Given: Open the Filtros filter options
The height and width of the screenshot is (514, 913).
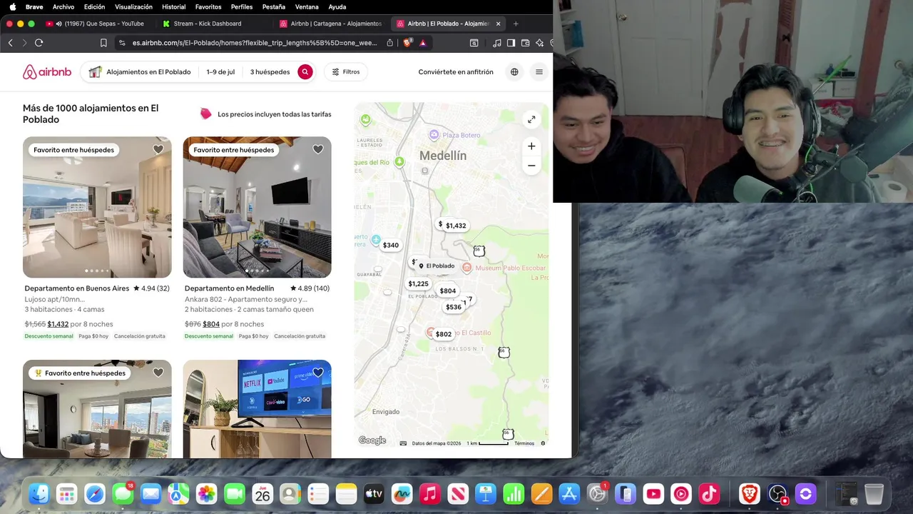Looking at the screenshot, I should click(346, 72).
